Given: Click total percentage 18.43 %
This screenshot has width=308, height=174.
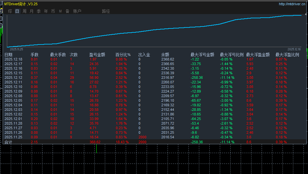Looking at the screenshot, I should click(x=122, y=142).
